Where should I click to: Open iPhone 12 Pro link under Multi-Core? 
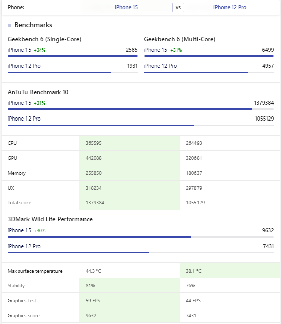(x=160, y=66)
